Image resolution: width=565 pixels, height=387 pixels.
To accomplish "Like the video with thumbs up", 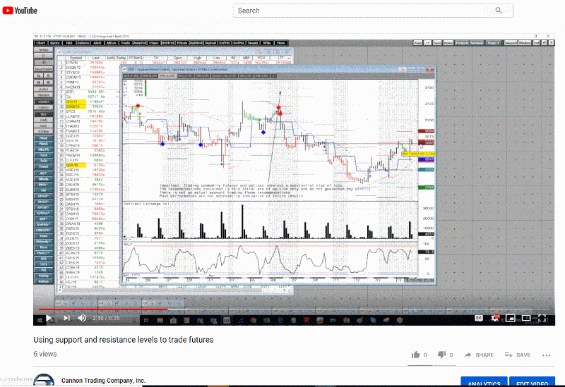I will [x=416, y=355].
